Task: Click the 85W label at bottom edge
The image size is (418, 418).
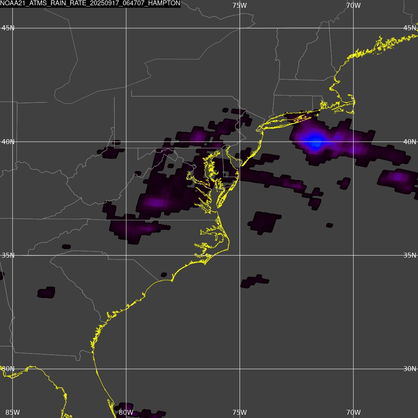Action: click(x=13, y=412)
